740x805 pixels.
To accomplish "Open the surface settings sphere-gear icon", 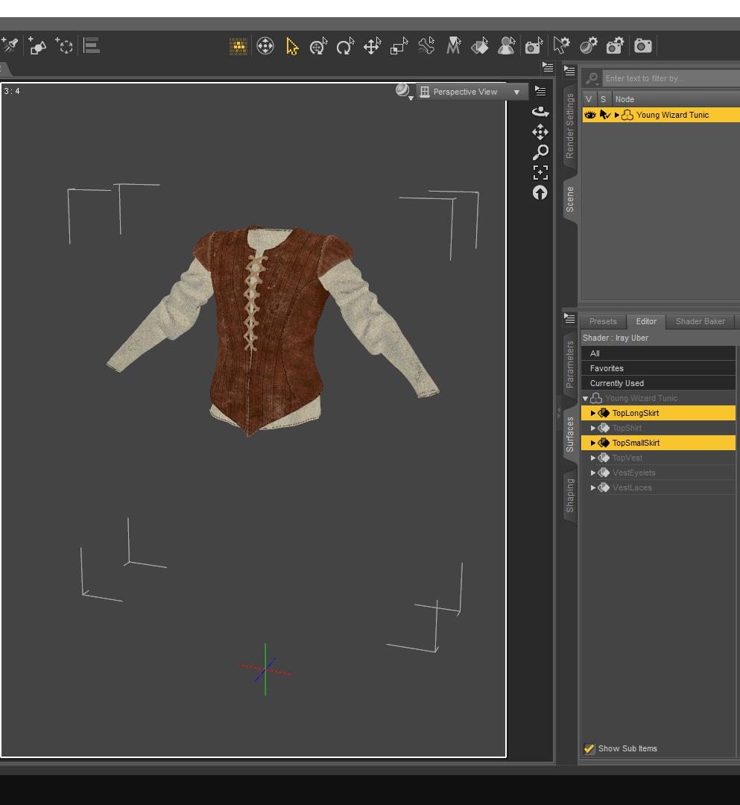I will click(x=588, y=46).
